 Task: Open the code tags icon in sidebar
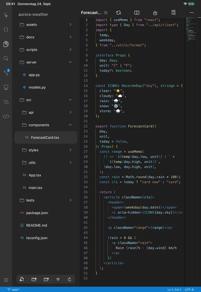pos(6,116)
